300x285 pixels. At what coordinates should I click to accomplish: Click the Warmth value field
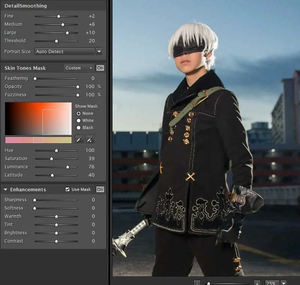point(93,216)
